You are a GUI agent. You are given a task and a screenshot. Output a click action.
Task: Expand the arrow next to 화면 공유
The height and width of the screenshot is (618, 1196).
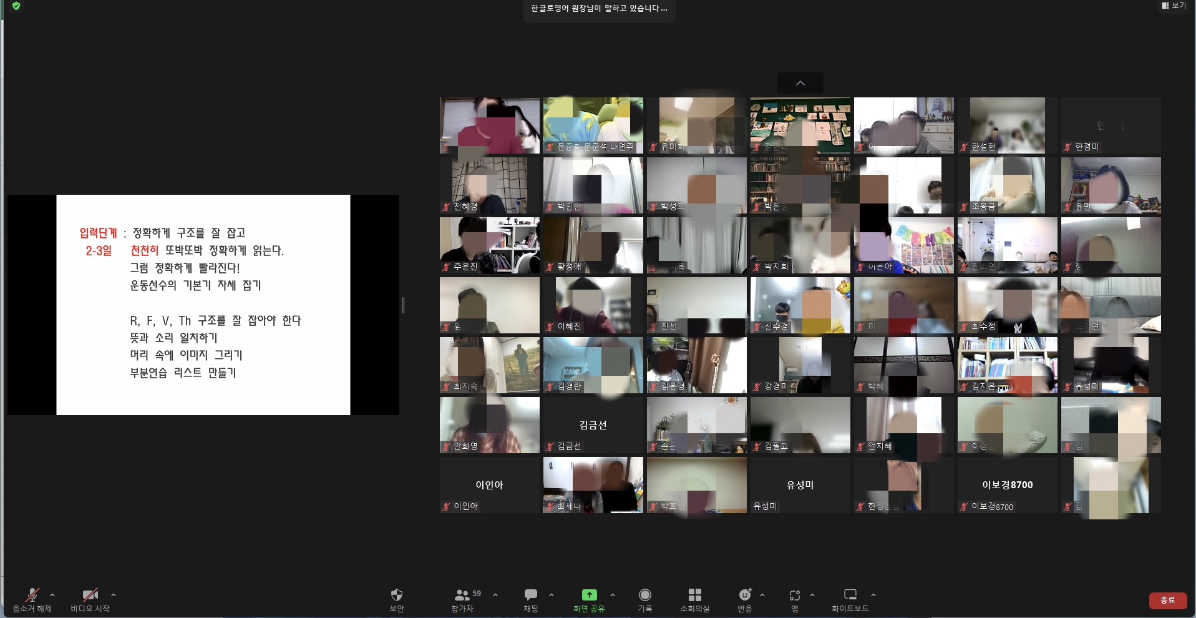[x=613, y=595]
